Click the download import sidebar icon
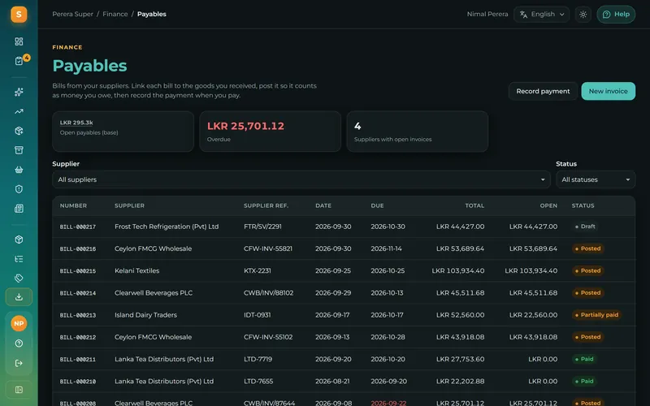650x406 pixels. coord(19,297)
